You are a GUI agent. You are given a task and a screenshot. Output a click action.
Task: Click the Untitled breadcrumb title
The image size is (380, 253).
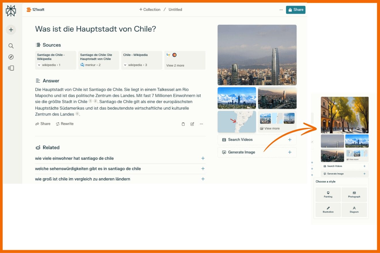tap(175, 10)
